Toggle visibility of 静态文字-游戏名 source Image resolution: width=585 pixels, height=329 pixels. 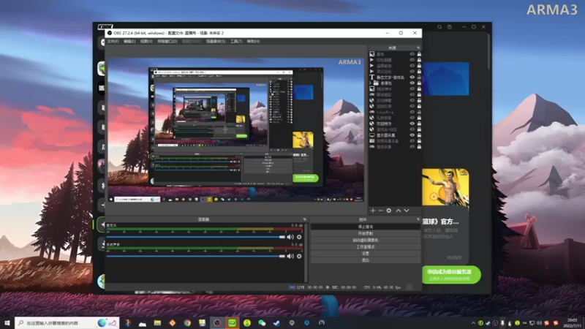coord(412,77)
